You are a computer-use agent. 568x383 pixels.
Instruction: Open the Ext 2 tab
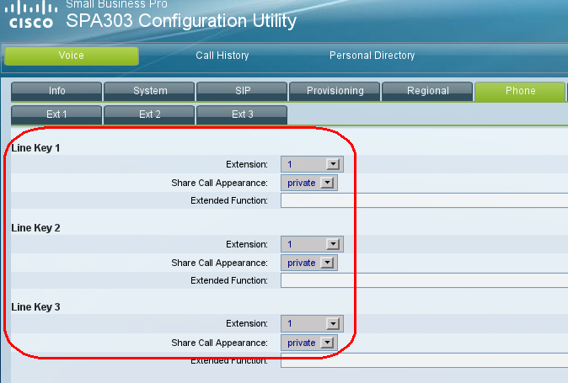149,114
